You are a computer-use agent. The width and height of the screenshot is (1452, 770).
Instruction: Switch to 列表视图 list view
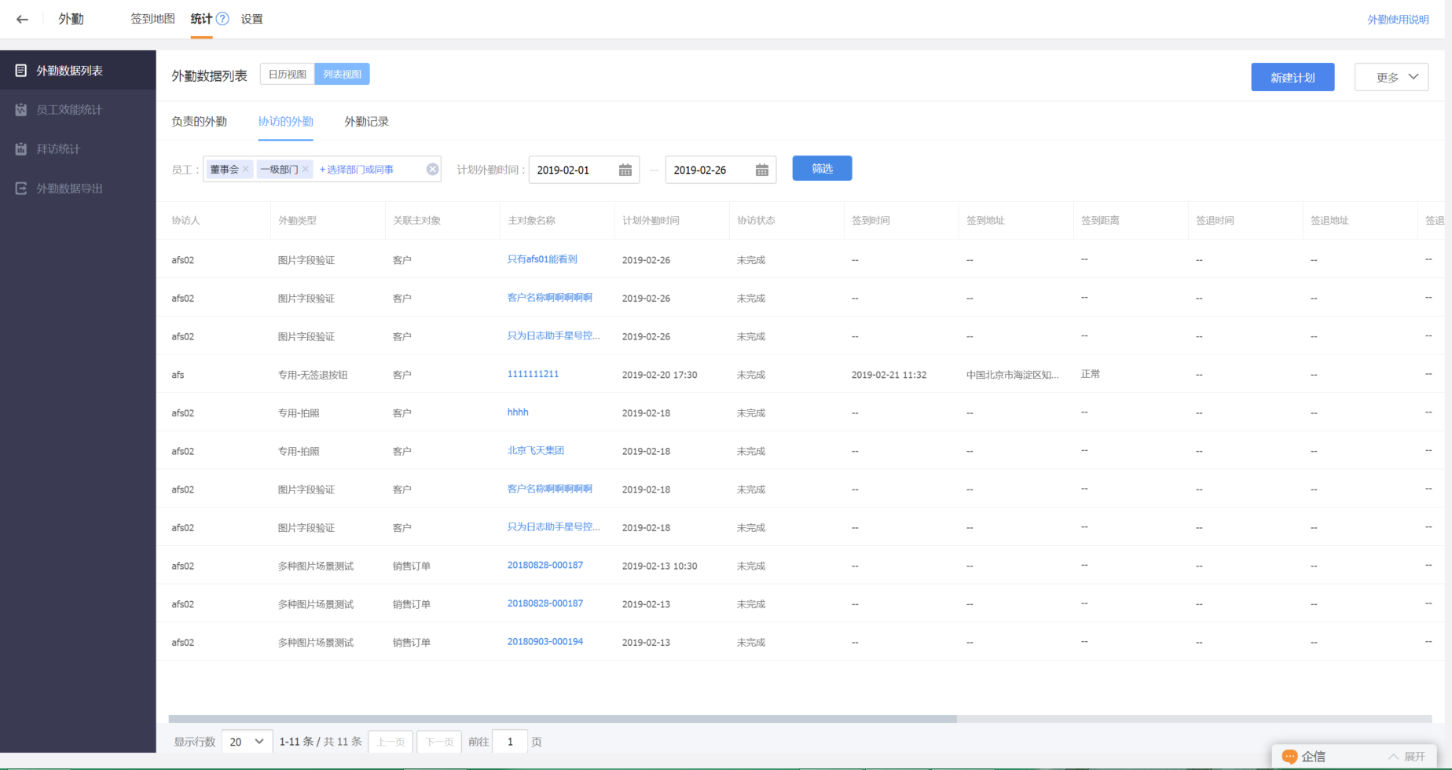click(x=342, y=75)
